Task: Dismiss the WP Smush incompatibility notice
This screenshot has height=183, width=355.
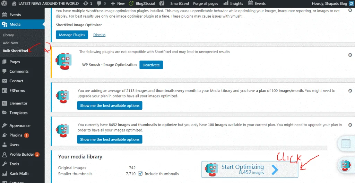Action: coord(350,55)
